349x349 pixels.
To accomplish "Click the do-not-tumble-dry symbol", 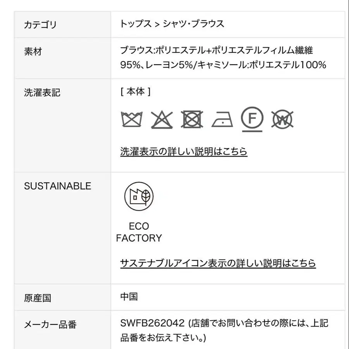I will pos(192,119).
